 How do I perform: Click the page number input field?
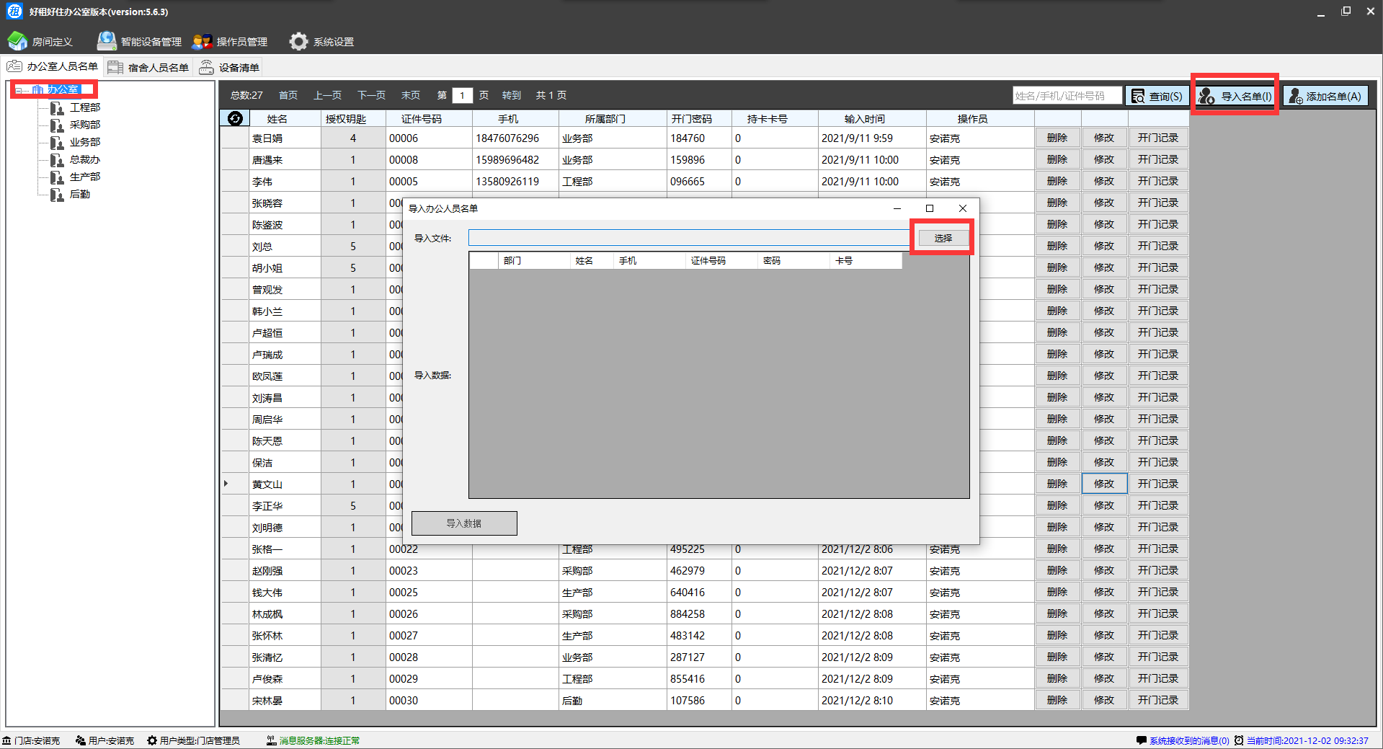463,95
